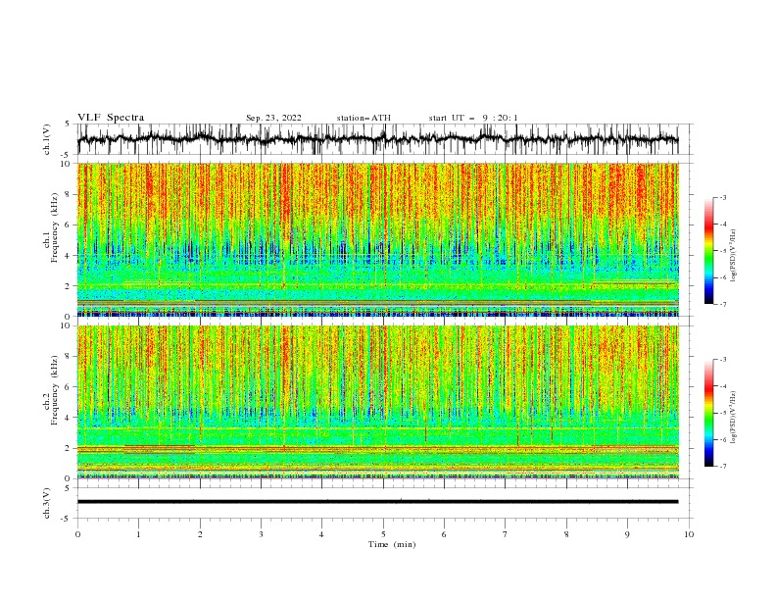Viewport: 776px width, 600px height.
Task: Click the "ch.1(V)" waveform axis label
Action: coord(47,139)
